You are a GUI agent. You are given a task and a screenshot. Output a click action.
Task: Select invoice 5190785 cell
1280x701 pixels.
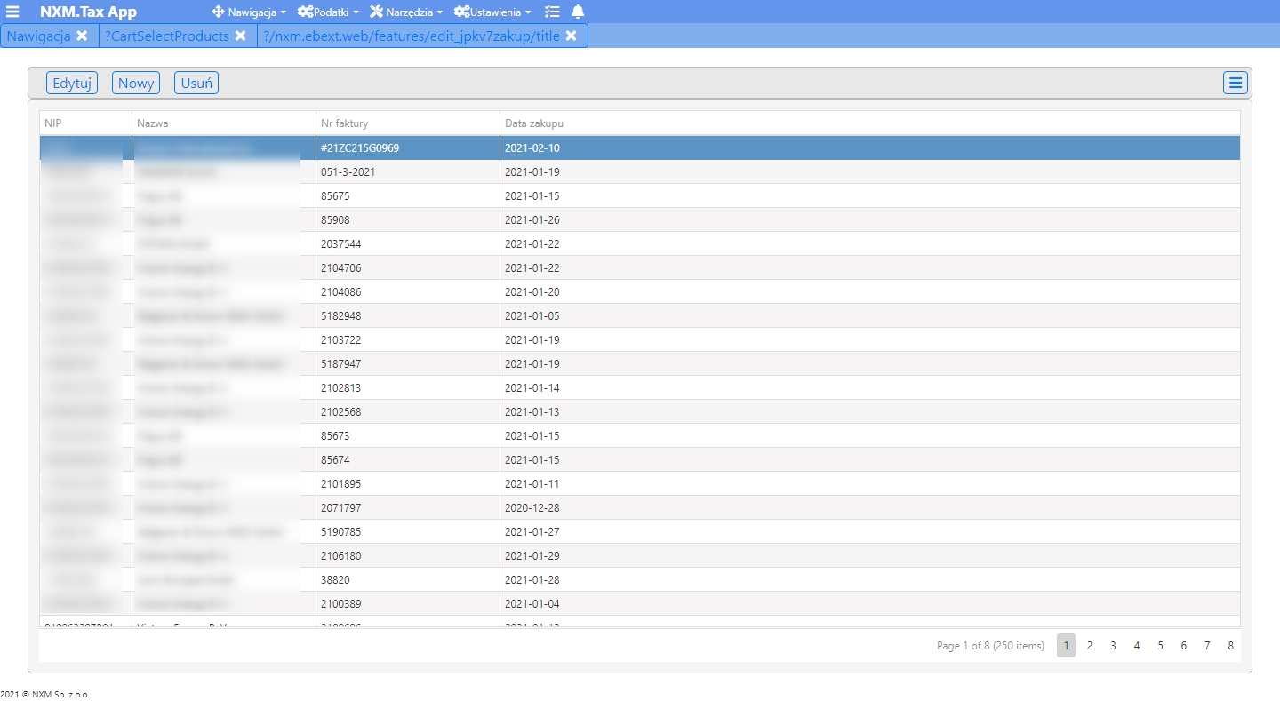click(x=408, y=532)
